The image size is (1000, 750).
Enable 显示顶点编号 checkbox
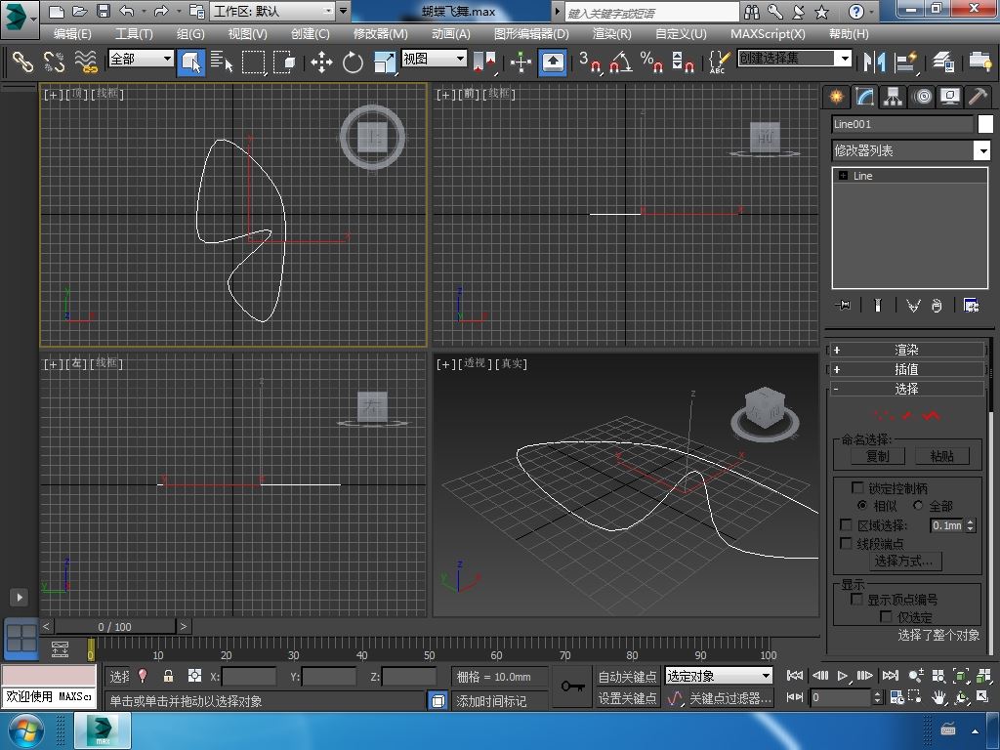pyautogui.click(x=857, y=600)
